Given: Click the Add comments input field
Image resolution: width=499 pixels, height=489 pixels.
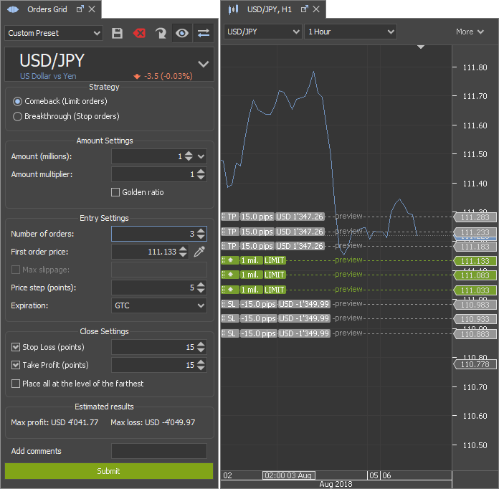Looking at the screenshot, I should pyautogui.click(x=159, y=451).
